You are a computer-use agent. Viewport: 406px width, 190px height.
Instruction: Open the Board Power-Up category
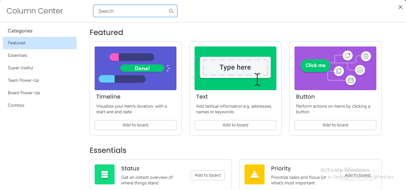click(x=40, y=93)
